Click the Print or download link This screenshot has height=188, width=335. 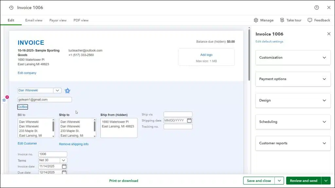124,181
